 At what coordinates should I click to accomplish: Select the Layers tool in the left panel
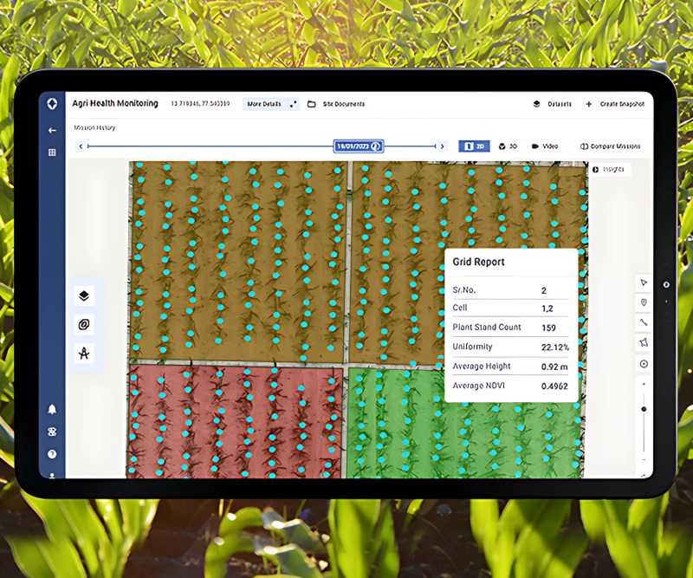(84, 295)
